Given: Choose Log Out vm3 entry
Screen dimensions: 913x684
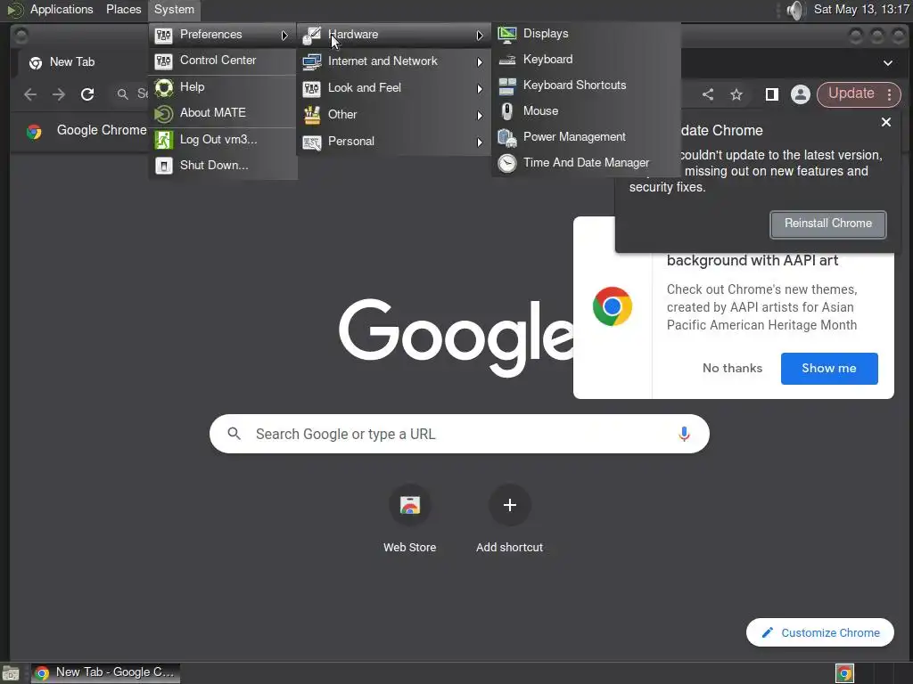Looking at the screenshot, I should (223, 140).
